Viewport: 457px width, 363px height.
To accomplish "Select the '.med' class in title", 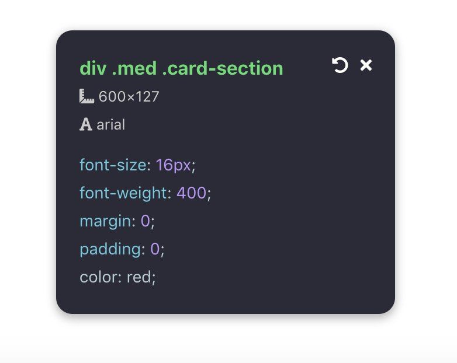I will [134, 68].
